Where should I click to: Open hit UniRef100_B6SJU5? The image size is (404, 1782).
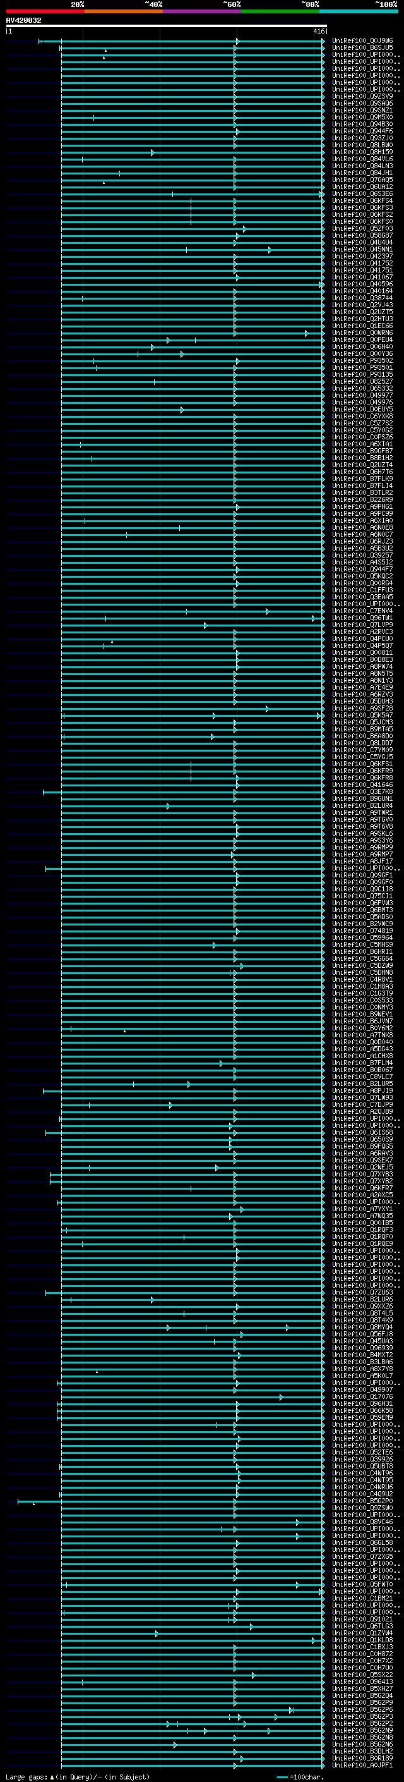click(362, 48)
